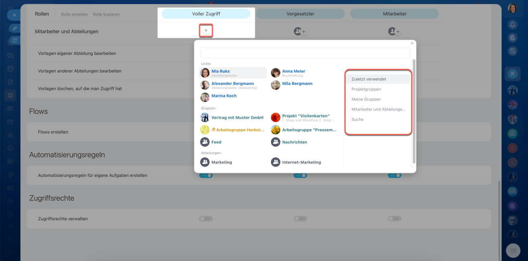Open the page in a new window
This screenshot has width=528, height=261.
(x=15, y=40)
